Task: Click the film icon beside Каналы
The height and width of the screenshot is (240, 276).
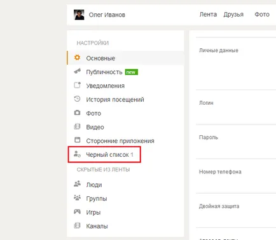Action: (77, 225)
